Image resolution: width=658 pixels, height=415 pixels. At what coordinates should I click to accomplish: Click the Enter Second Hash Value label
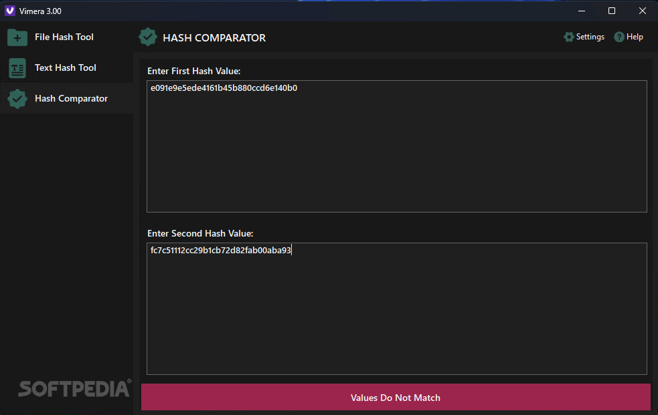[200, 234]
